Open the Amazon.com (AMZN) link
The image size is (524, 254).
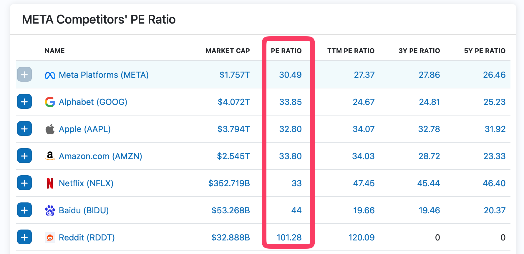coord(100,156)
